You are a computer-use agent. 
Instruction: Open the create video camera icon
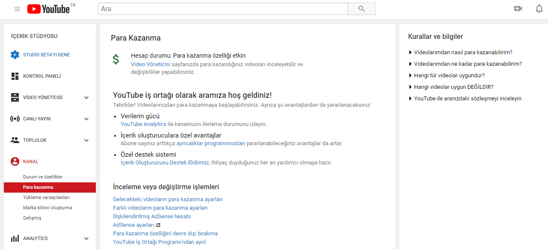[518, 9]
